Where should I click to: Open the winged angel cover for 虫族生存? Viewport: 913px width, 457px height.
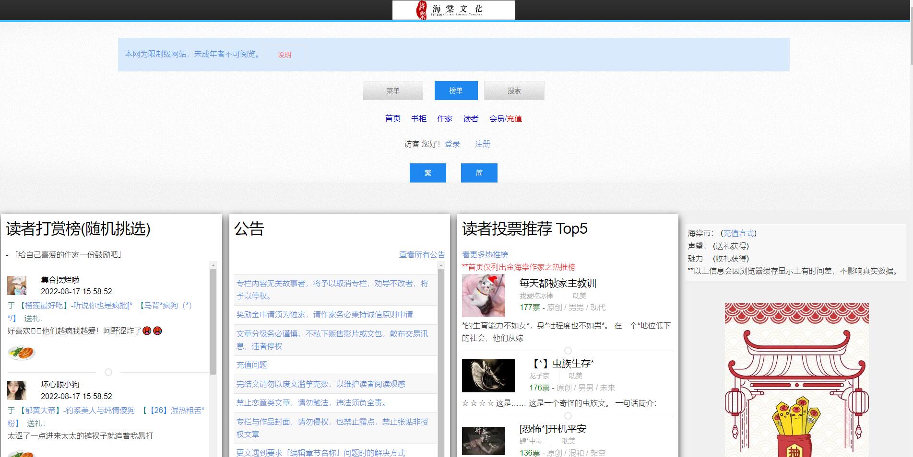click(x=488, y=376)
